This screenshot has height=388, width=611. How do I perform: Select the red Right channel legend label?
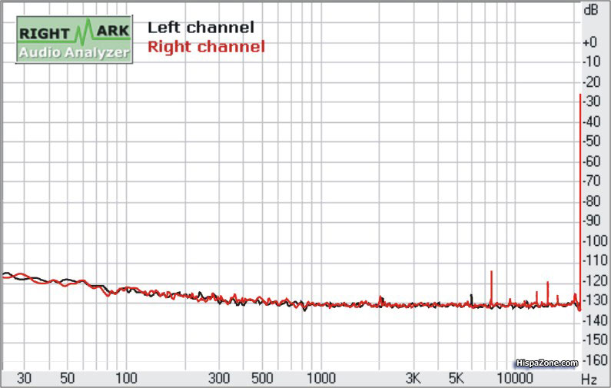pos(206,47)
